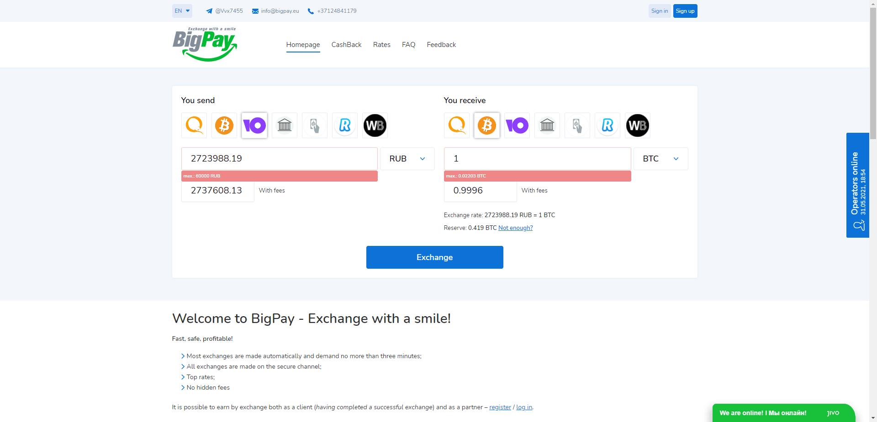Screen dimensions: 877x422
Task: Choose the black WB icon under You receive
Action: coord(637,125)
